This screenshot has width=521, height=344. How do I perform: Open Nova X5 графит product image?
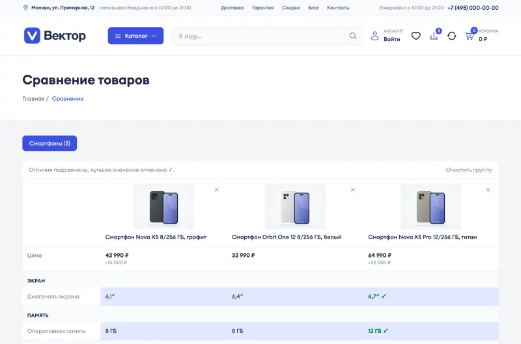pos(164,207)
